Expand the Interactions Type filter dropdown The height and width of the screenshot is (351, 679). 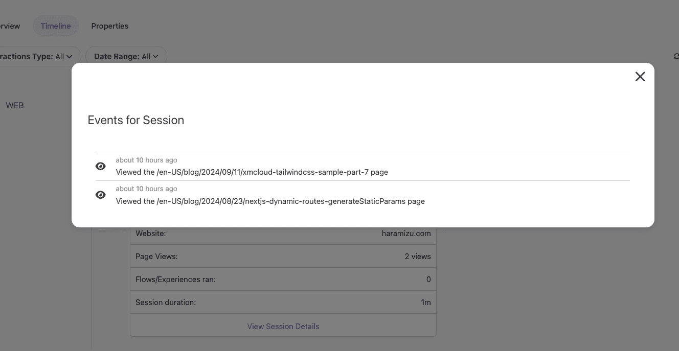point(38,56)
